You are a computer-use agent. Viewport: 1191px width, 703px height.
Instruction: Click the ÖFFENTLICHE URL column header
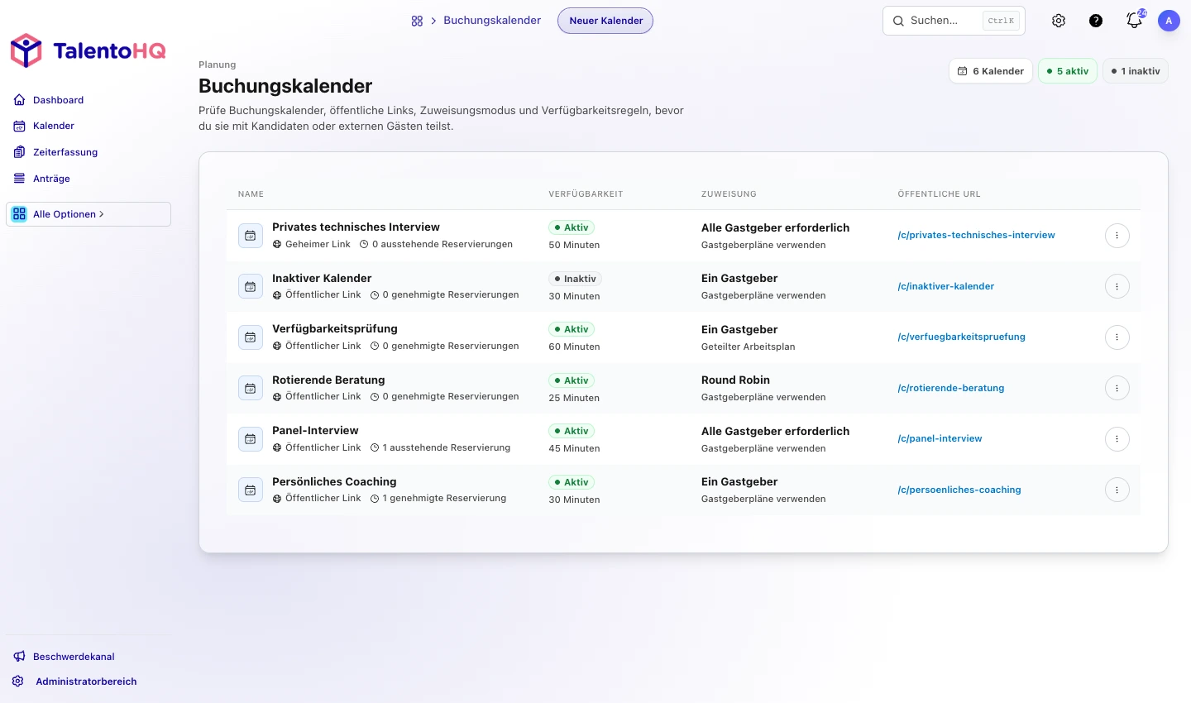(939, 194)
